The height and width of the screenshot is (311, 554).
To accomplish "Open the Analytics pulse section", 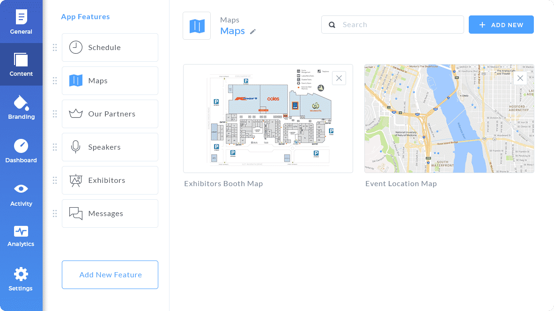I will click(x=21, y=237).
